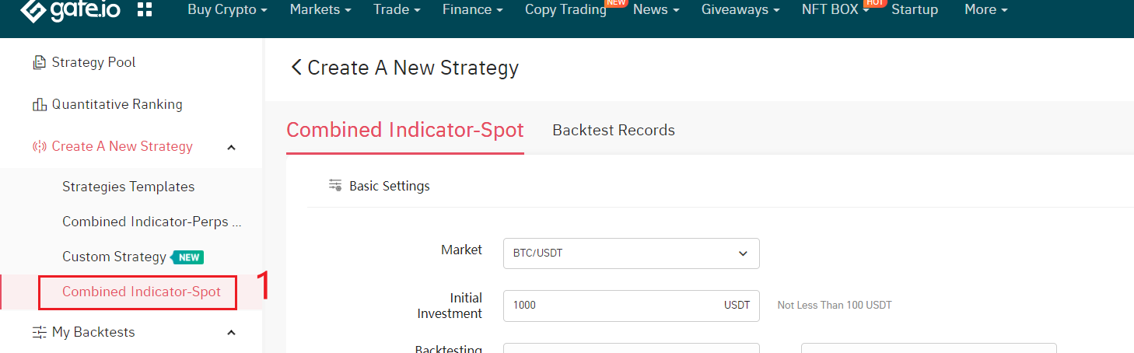
Task: Open the Copy Trading page
Action: pos(565,10)
